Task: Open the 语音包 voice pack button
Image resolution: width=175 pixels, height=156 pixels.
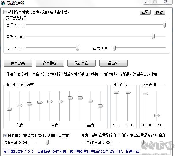Action: click(x=113, y=63)
